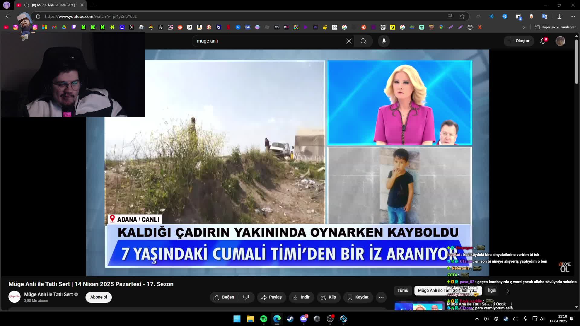This screenshot has height=326, width=580.
Task: Open the Google Translate browser extension
Action: click(x=545, y=16)
